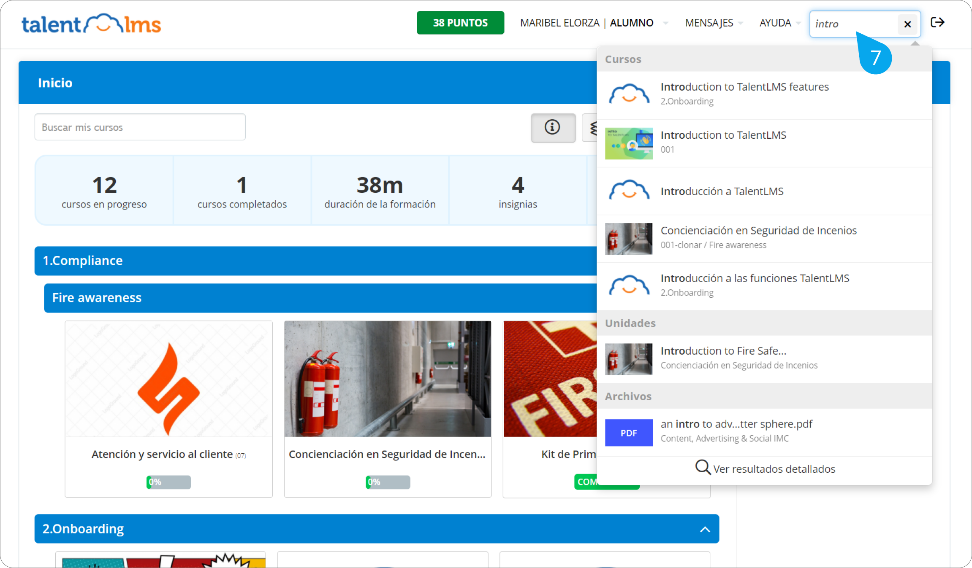Screen dimensions: 972x568
Task: Click the 4 insignias stat
Action: click(518, 191)
